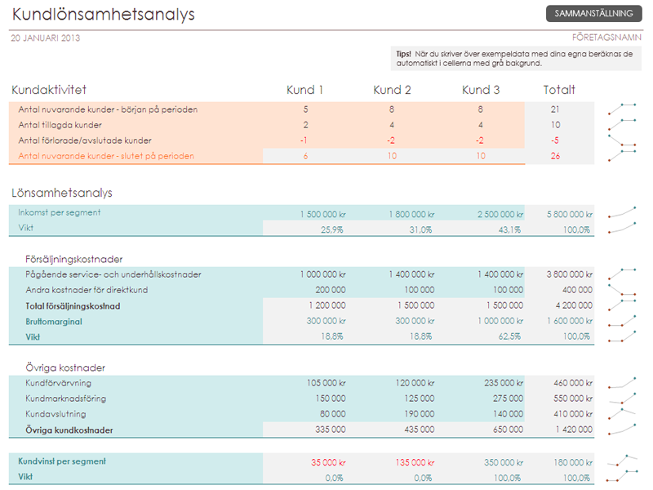This screenshot has height=490, width=653.
Task: Select the FÖRETAGSNAMN placeholder text
Action: [x=606, y=38]
